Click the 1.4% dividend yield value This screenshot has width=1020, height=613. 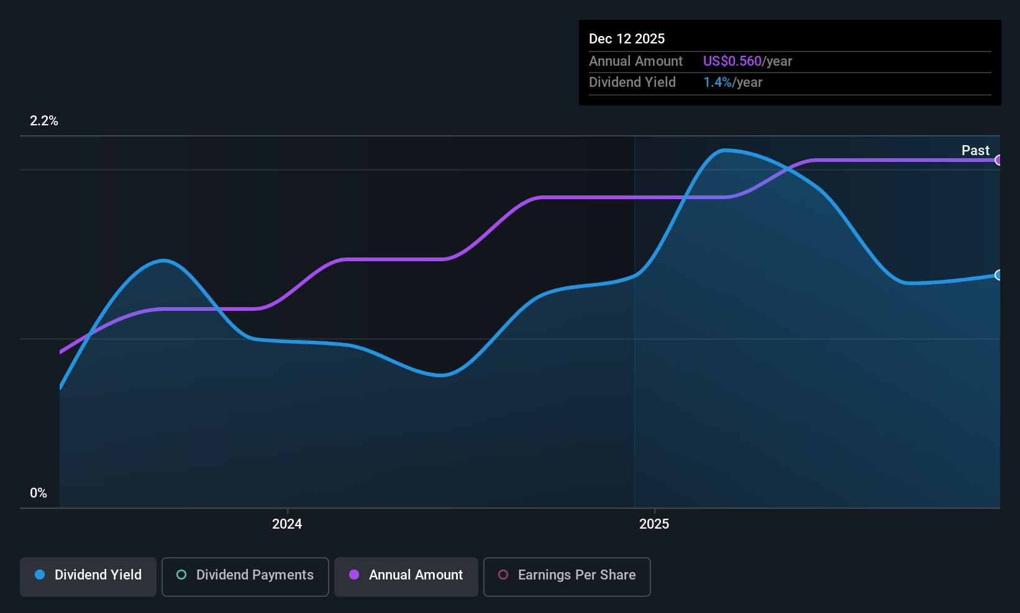coord(717,83)
